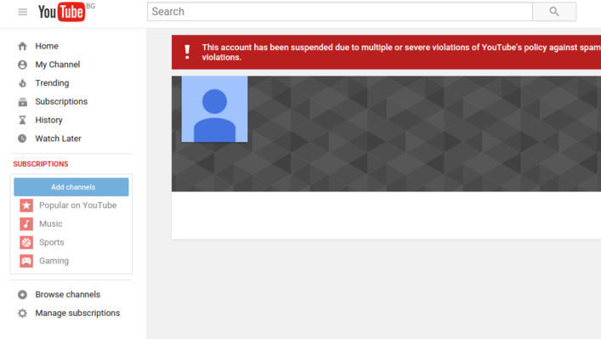Click the Popular on YouTube star icon

26,206
